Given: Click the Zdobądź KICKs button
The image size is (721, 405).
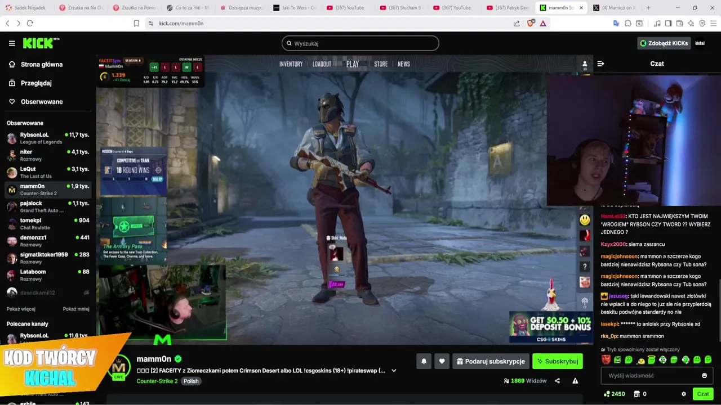Looking at the screenshot, I should 664,43.
